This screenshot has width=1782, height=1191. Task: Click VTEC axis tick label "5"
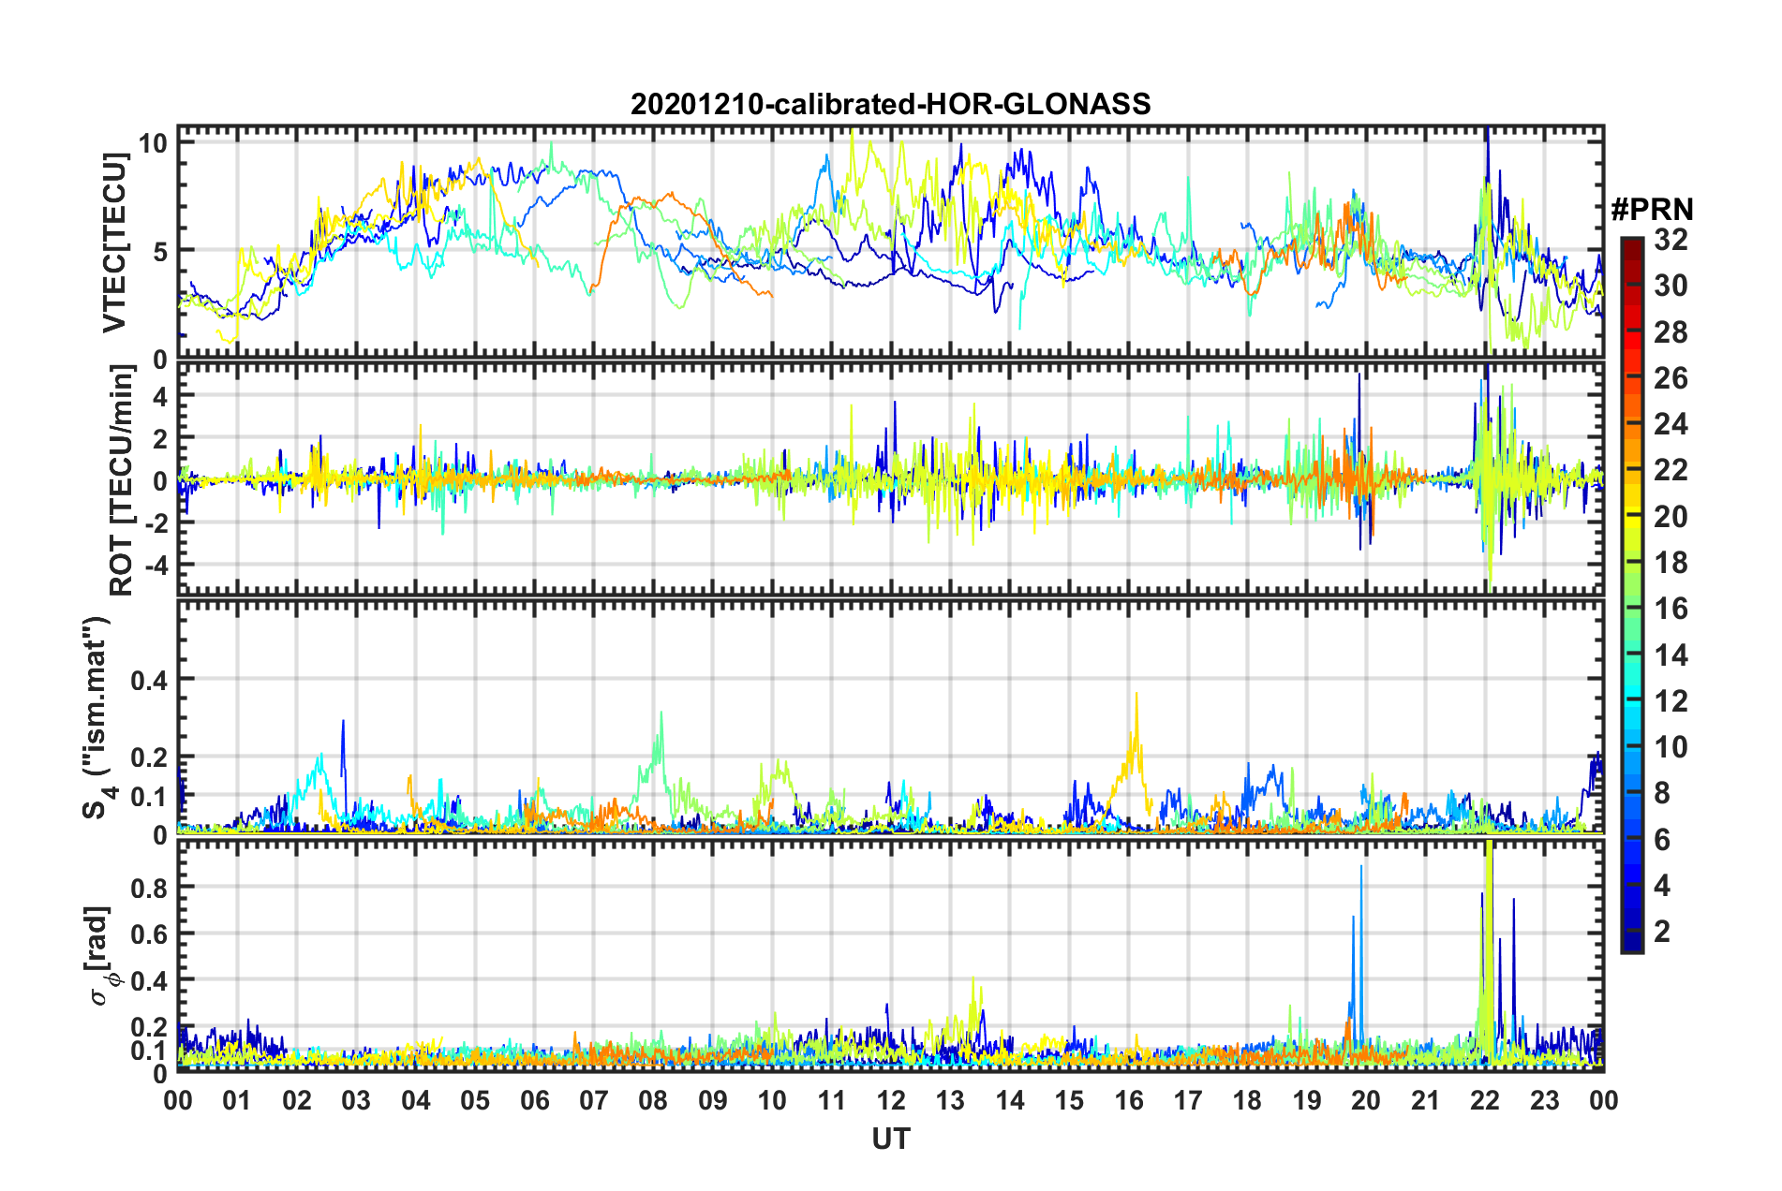point(160,251)
